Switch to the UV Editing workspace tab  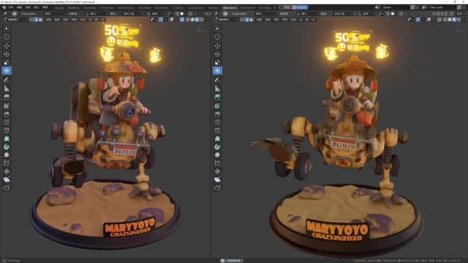tap(107, 8)
